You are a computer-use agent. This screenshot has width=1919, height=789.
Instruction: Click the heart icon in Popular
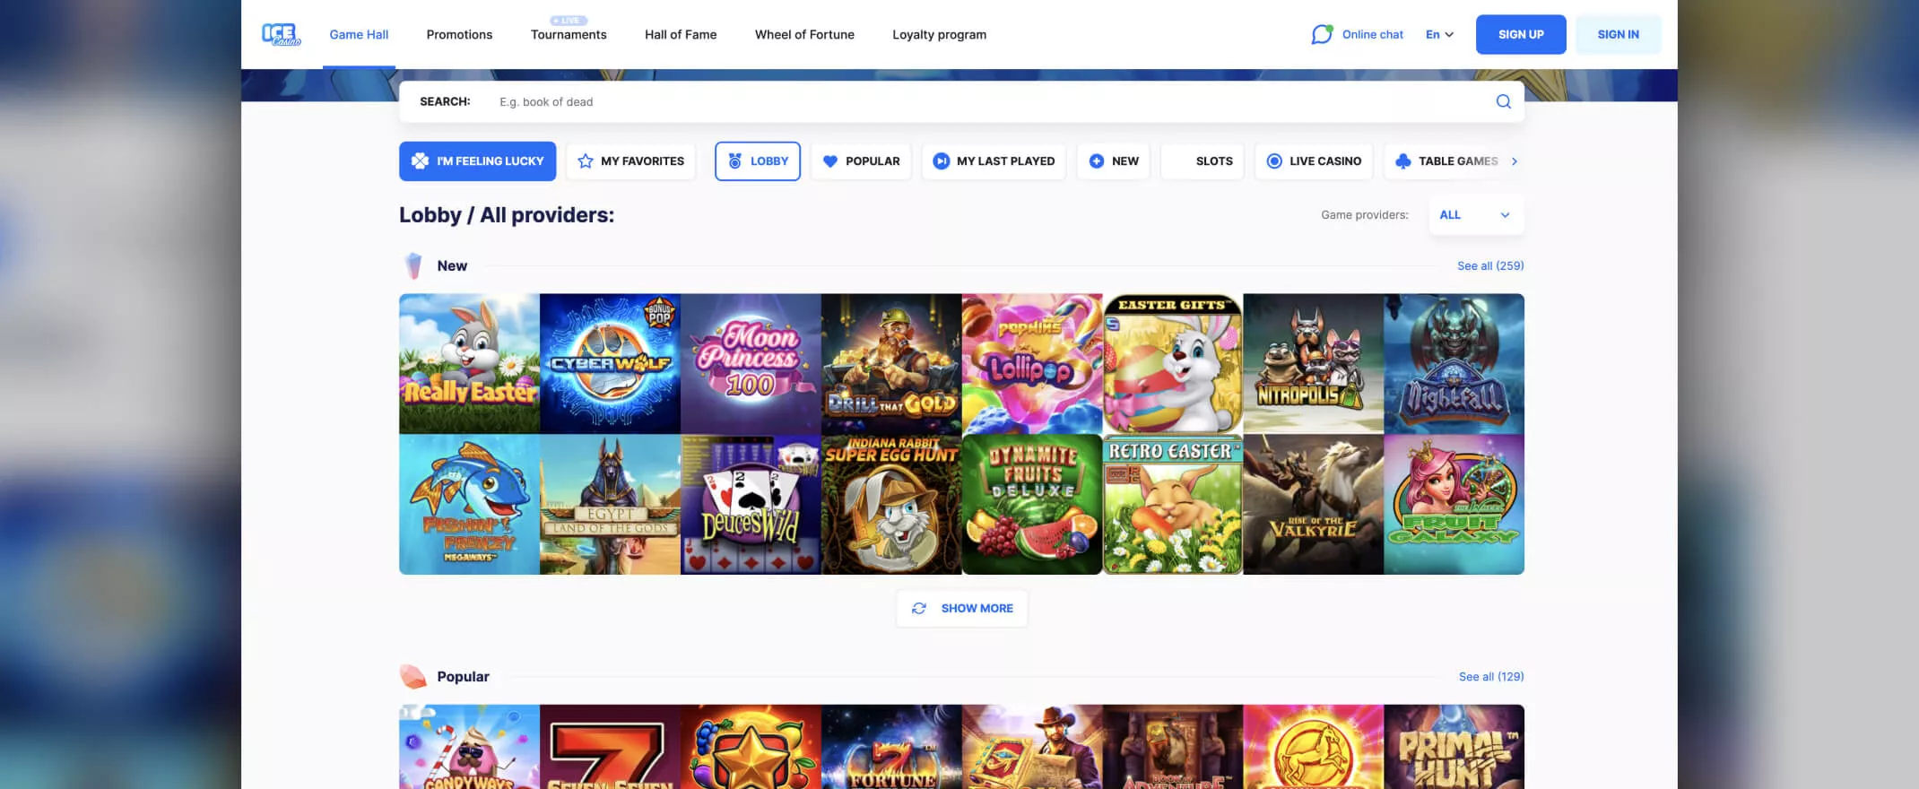[830, 161]
